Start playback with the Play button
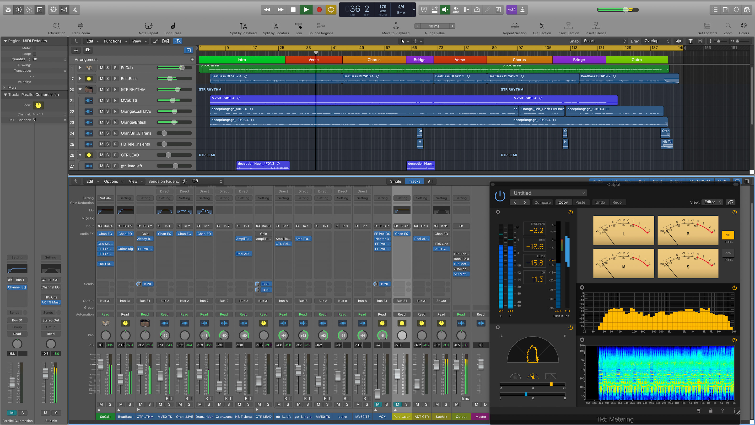Image resolution: width=755 pixels, height=425 pixels. pyautogui.click(x=306, y=10)
